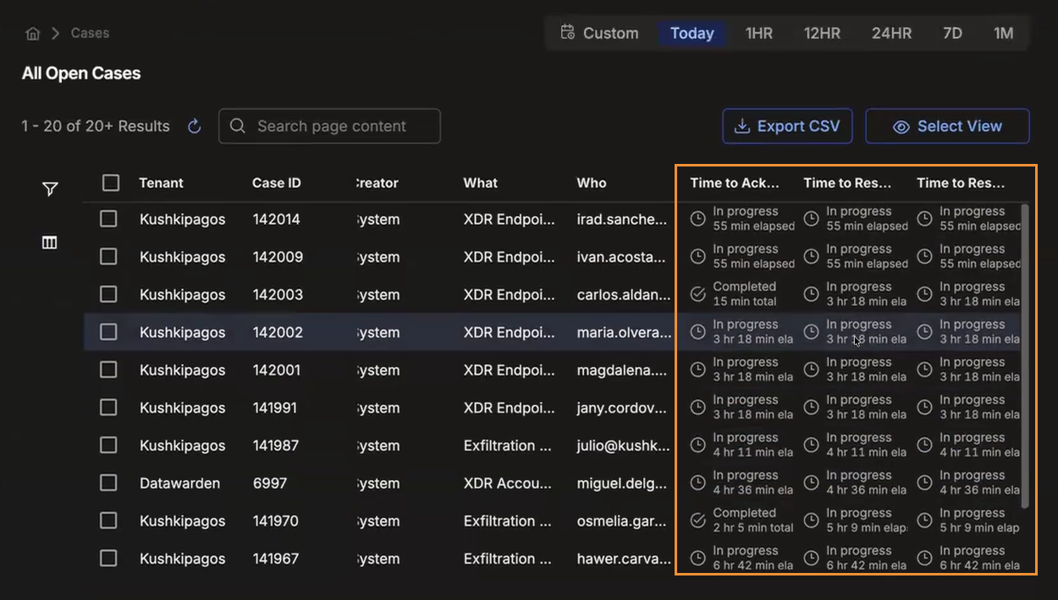
Task: Sort by the Tenant column header
Action: pos(161,183)
